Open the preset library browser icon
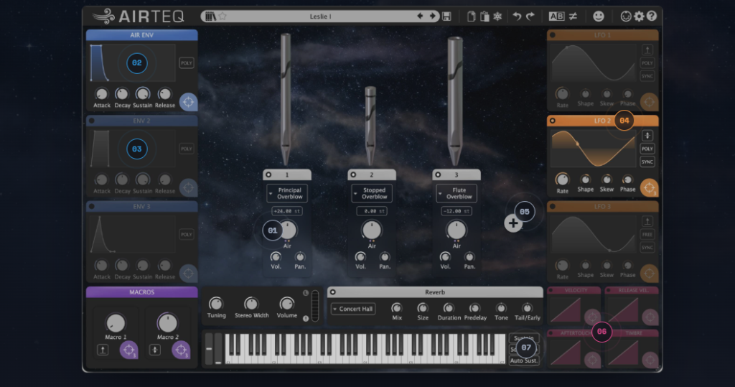735x387 pixels. (x=210, y=17)
